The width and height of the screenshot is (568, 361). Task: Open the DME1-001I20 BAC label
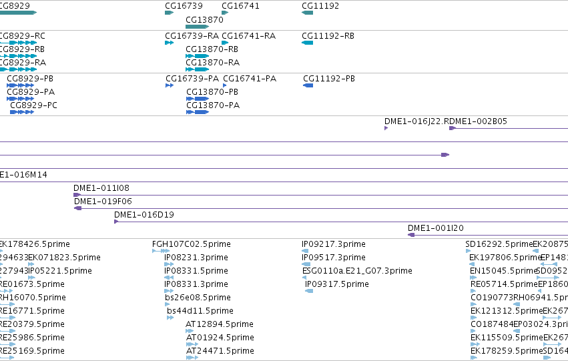coord(436,228)
